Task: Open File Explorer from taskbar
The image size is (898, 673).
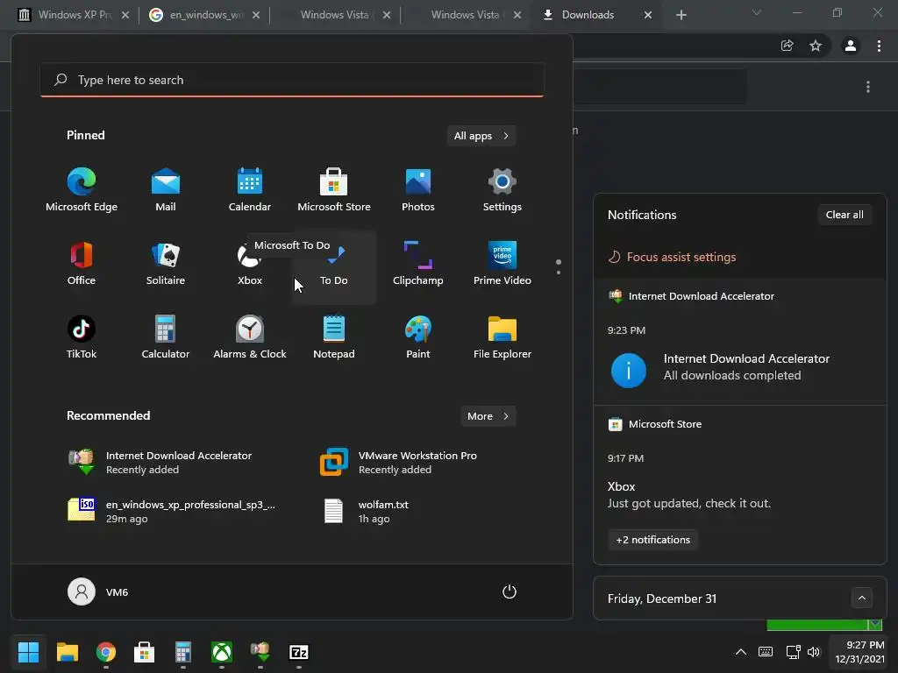Action: 67,652
